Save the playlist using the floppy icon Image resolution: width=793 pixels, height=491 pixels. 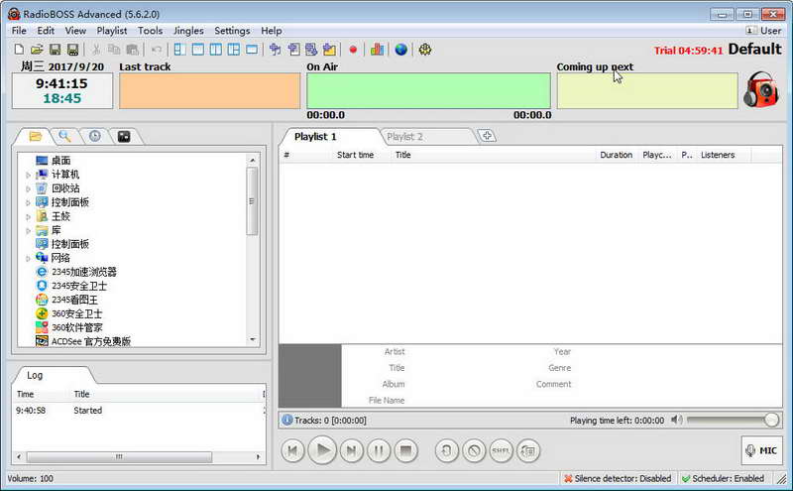[x=55, y=50]
